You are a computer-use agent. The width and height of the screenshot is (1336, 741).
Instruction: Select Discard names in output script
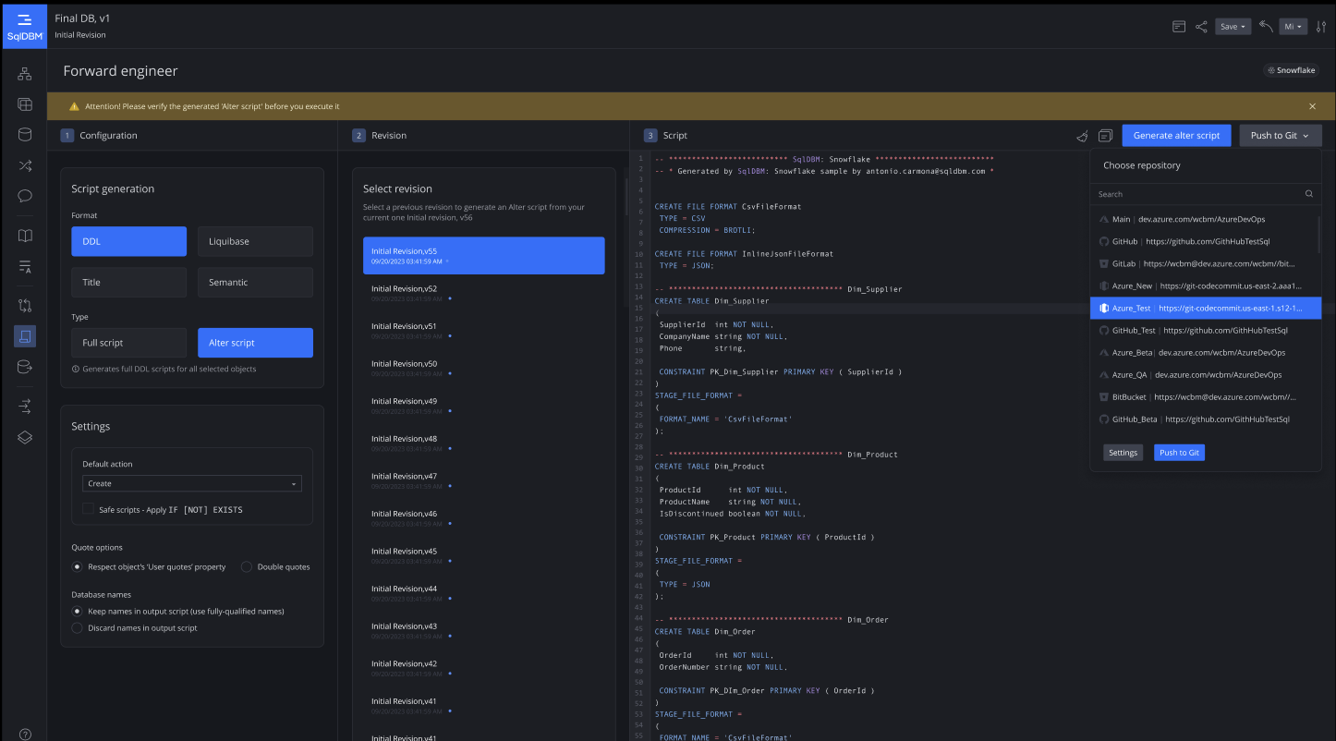[78, 627]
